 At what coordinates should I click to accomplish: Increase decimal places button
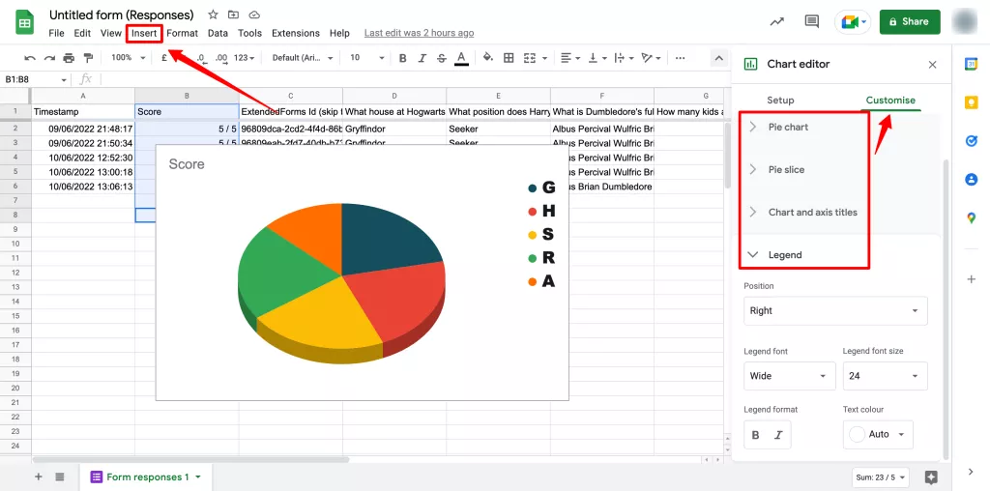tap(221, 57)
